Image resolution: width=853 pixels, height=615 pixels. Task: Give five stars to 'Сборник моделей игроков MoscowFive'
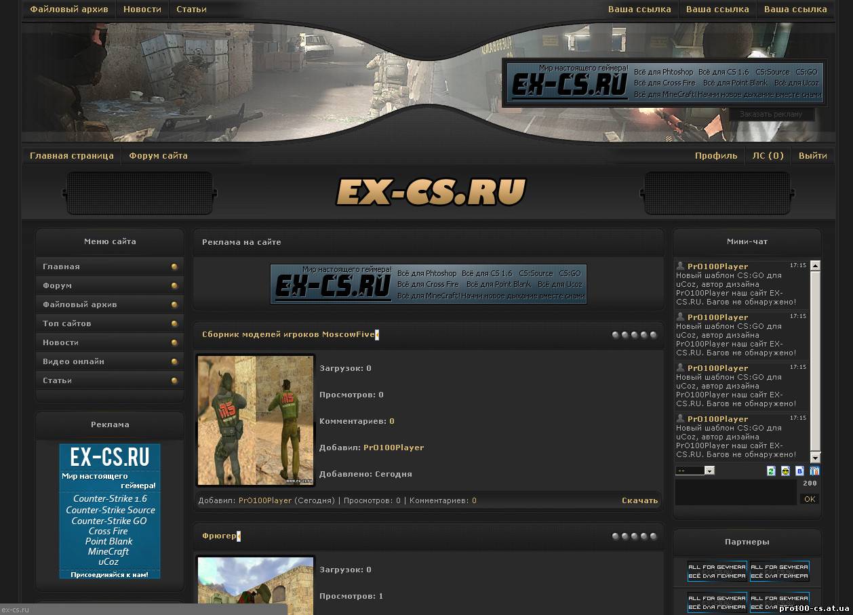[653, 335]
